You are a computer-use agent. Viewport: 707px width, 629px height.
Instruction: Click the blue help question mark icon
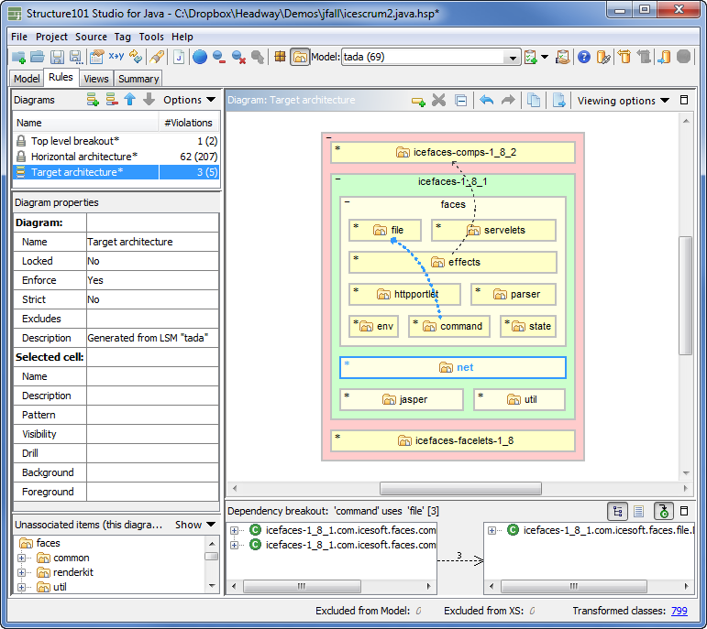(584, 57)
